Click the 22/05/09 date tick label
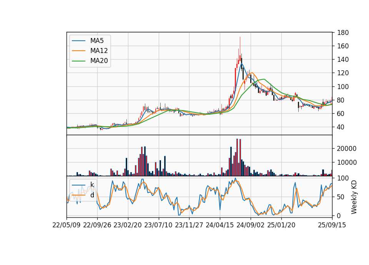The width and height of the screenshot is (369, 265). 66,225
